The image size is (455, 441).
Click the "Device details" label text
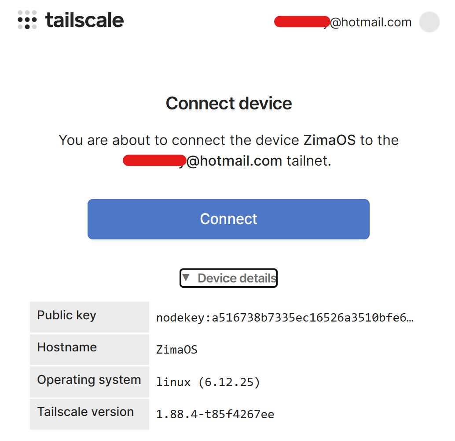(x=237, y=278)
